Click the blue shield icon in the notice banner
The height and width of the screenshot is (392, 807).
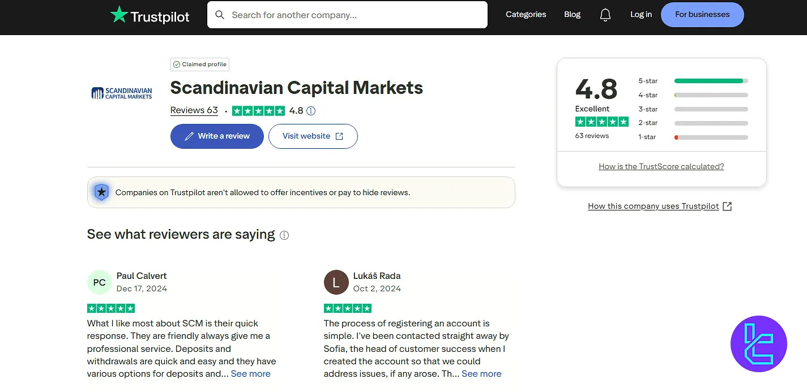(x=101, y=192)
